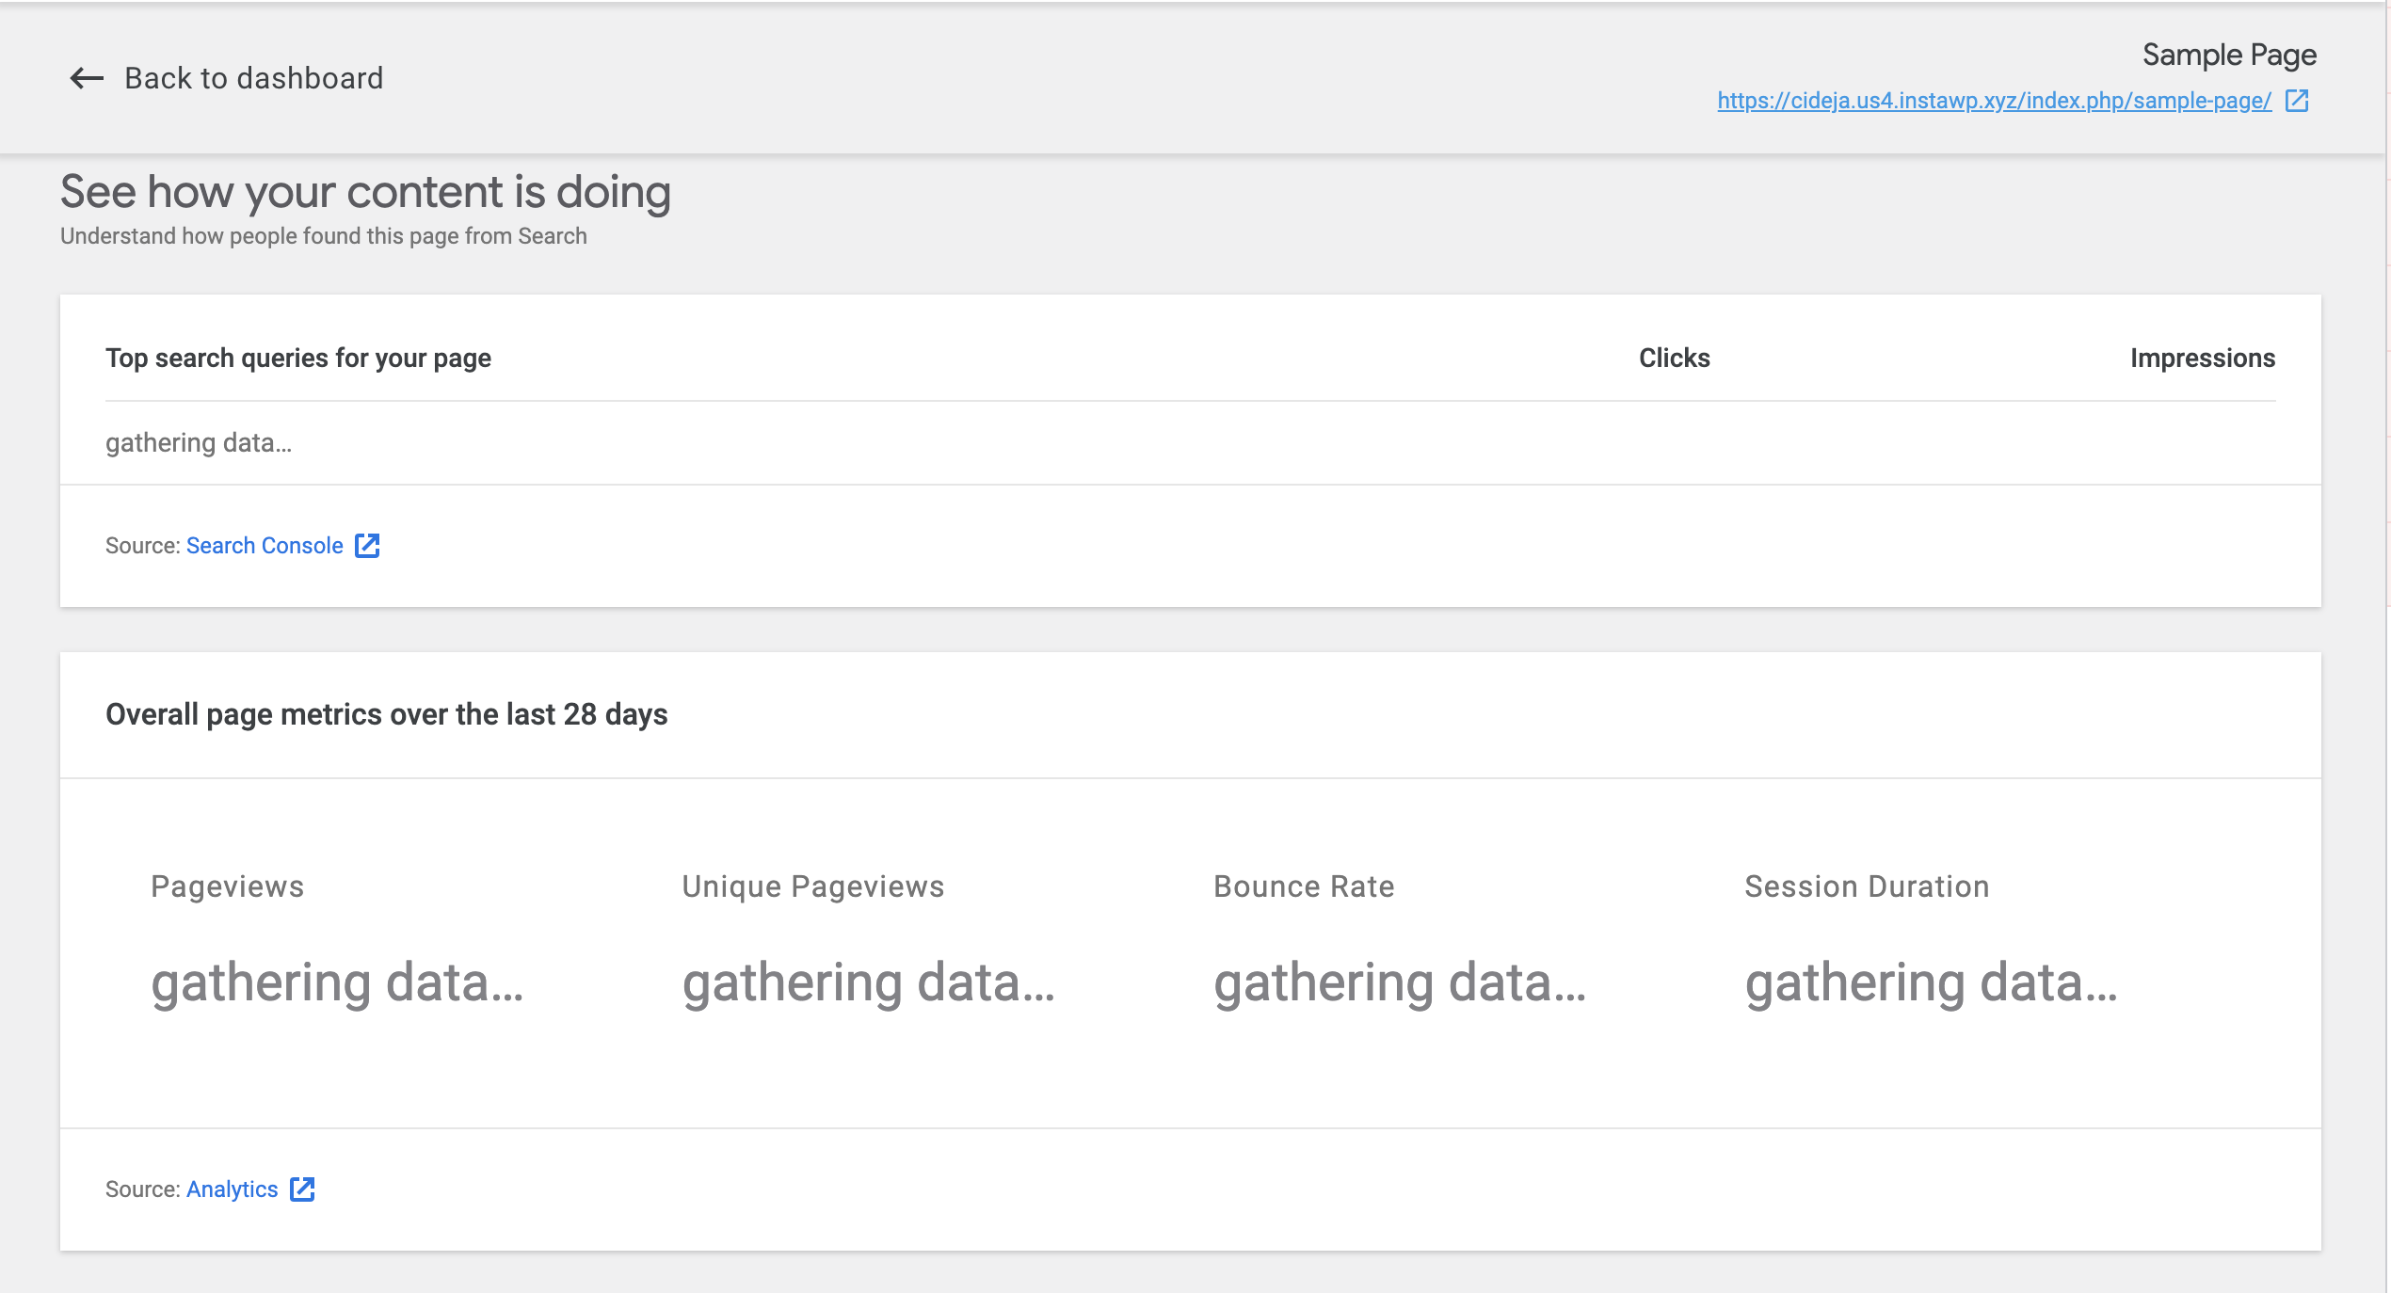Select the Pageviews metric label

coord(227,886)
